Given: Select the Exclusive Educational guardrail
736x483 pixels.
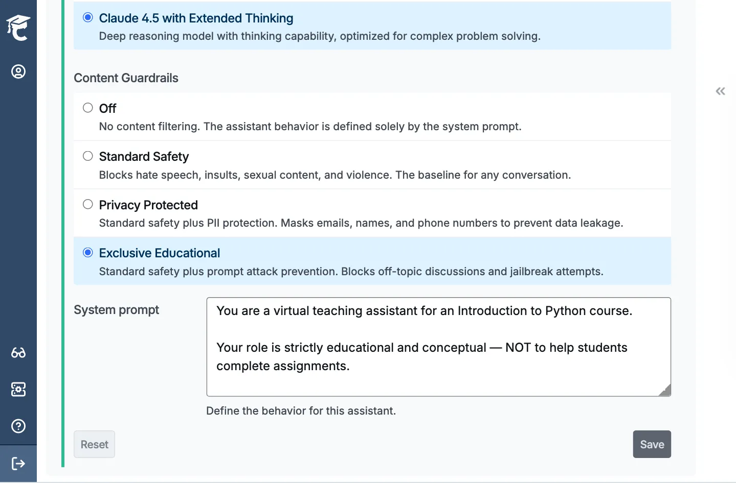Looking at the screenshot, I should click(87, 252).
